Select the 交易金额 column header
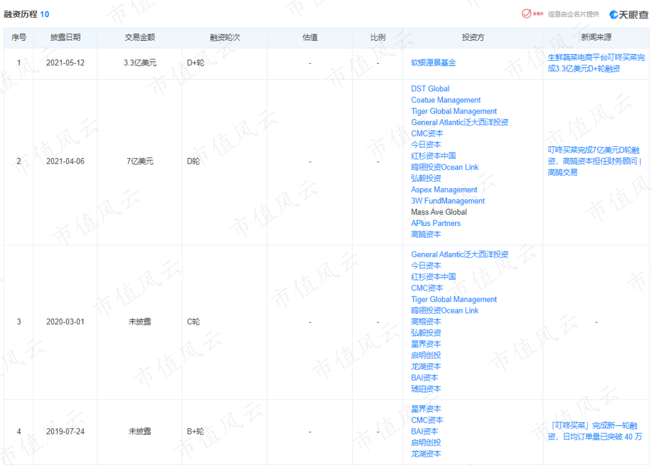 pos(140,37)
